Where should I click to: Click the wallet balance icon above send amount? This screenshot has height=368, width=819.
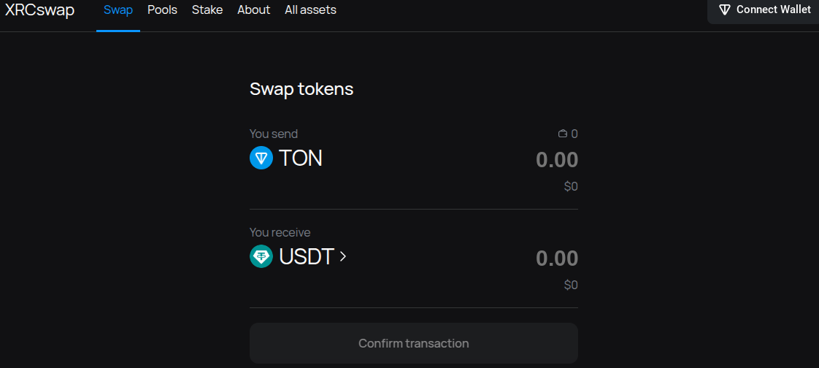(x=563, y=134)
